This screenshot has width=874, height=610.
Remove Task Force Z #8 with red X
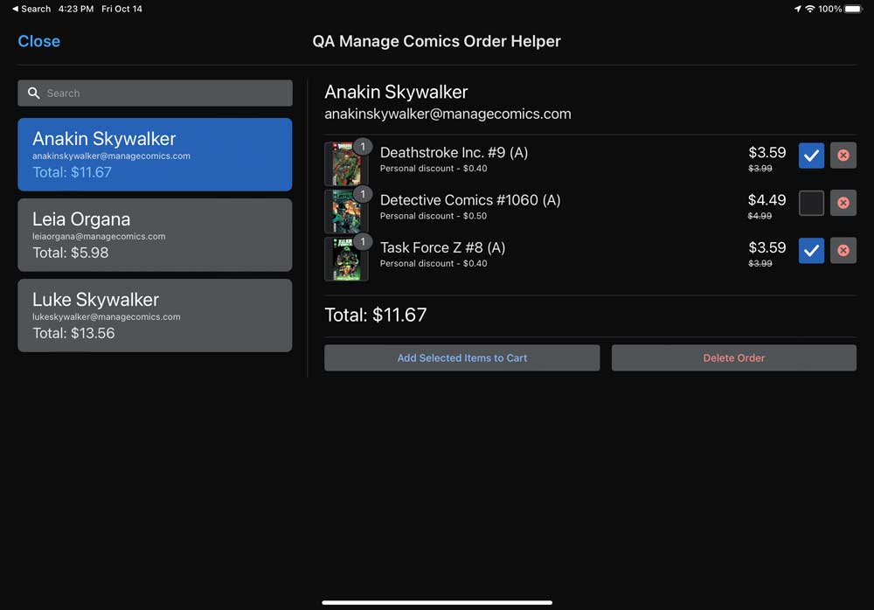click(843, 250)
